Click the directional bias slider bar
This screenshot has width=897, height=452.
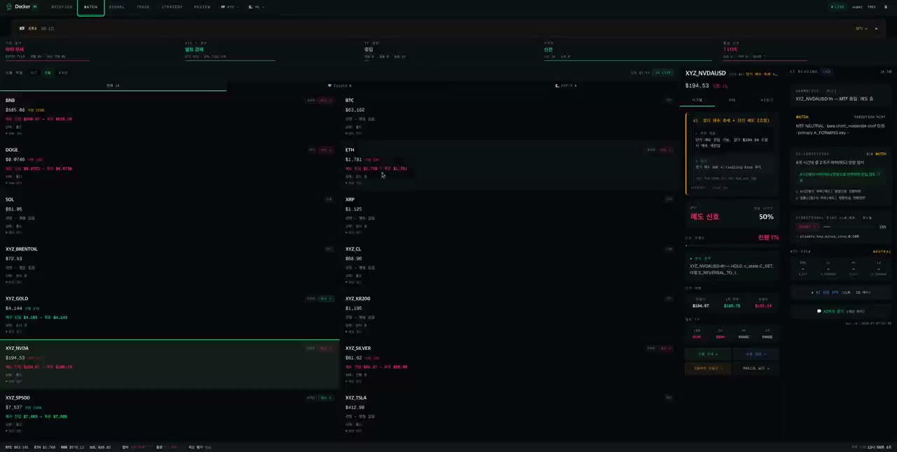point(849,227)
